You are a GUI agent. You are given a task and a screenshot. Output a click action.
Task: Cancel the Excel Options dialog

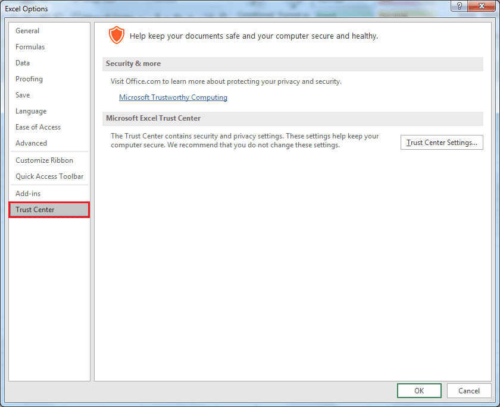click(x=469, y=391)
